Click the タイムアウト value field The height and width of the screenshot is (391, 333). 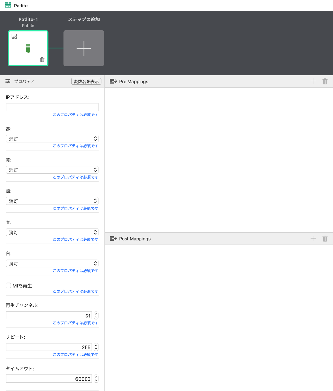(49, 379)
